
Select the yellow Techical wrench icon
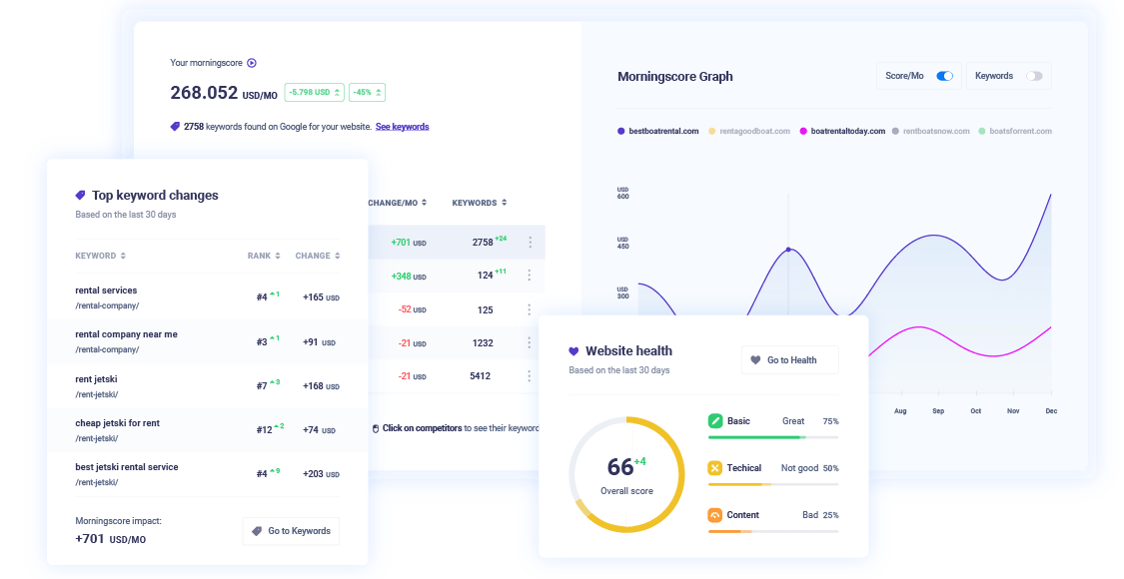pos(715,467)
